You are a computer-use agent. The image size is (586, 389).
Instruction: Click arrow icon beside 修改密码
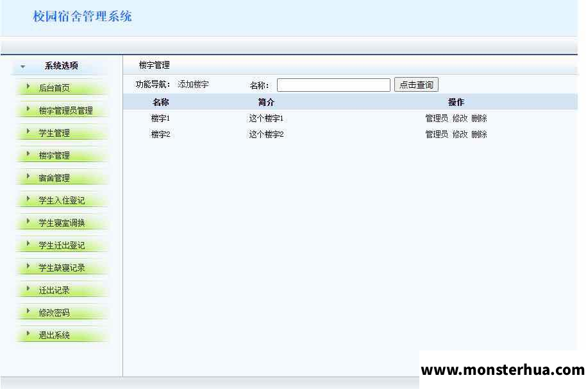point(28,311)
